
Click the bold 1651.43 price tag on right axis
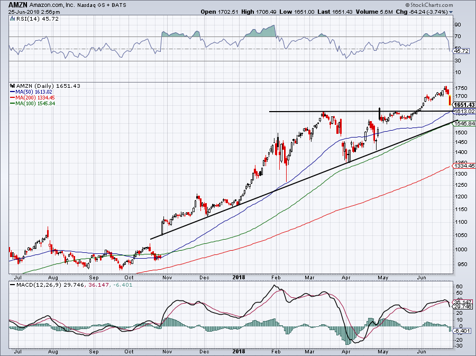coord(464,104)
